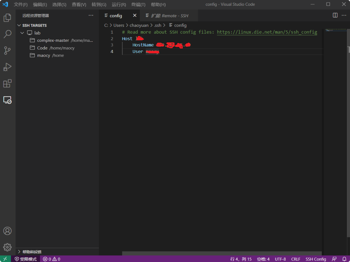
Task: Open editor more actions ellipsis
Action: [x=344, y=15]
